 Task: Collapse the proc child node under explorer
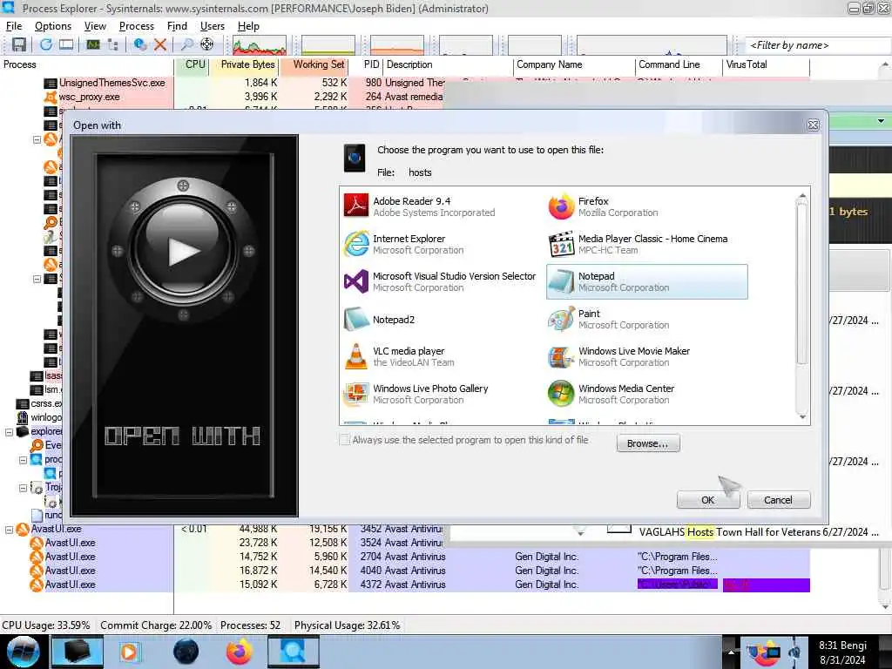coord(24,460)
